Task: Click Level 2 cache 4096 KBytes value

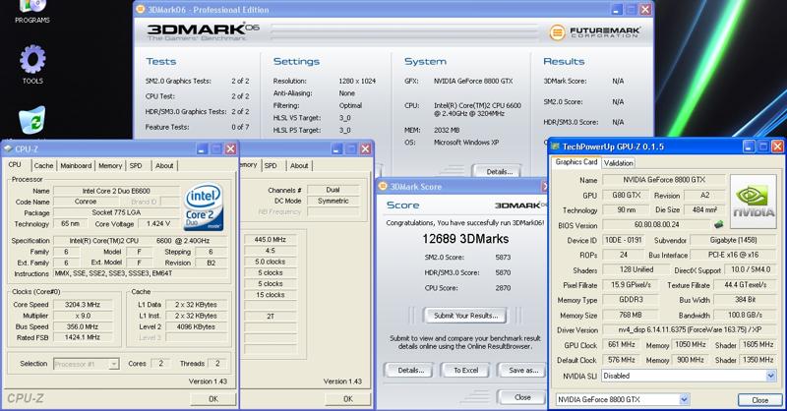Action: click(196, 326)
